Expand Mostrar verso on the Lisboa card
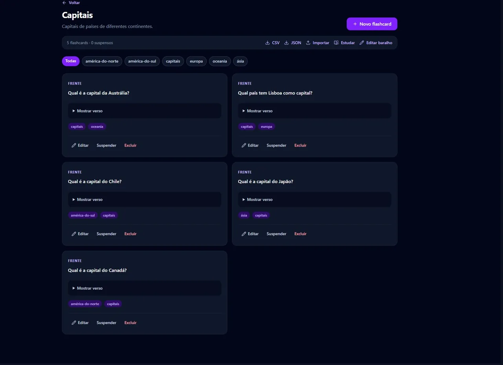 314,111
